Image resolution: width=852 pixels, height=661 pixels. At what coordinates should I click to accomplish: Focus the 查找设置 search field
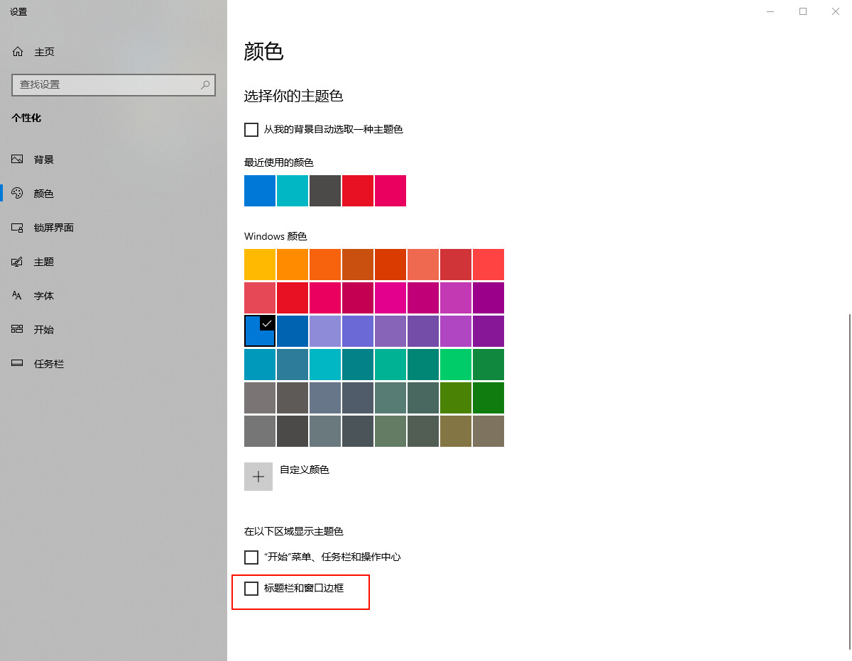point(114,84)
